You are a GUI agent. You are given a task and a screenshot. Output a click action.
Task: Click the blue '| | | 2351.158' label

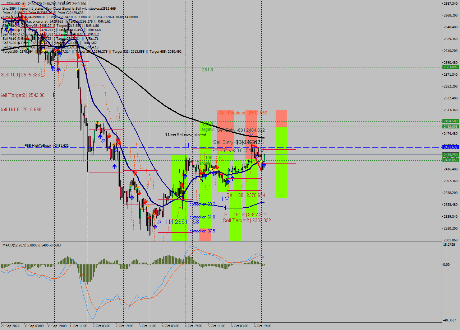(x=182, y=222)
